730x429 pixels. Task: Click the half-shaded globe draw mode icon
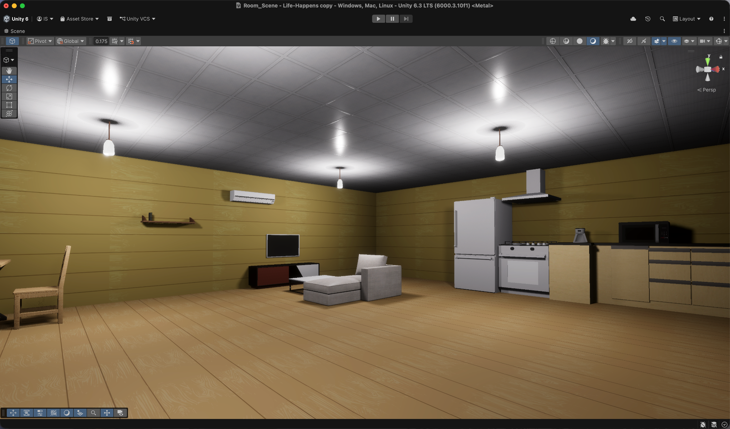(566, 41)
